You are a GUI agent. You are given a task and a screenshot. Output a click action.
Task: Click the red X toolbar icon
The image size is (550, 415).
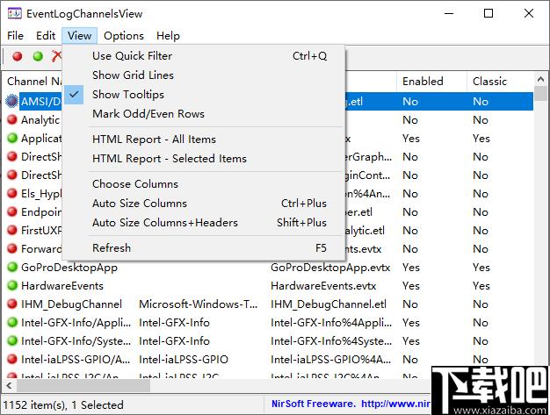tap(56, 56)
